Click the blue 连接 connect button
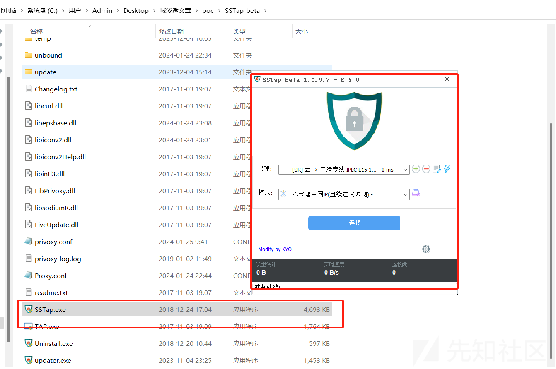556x369 pixels. pyautogui.click(x=354, y=223)
